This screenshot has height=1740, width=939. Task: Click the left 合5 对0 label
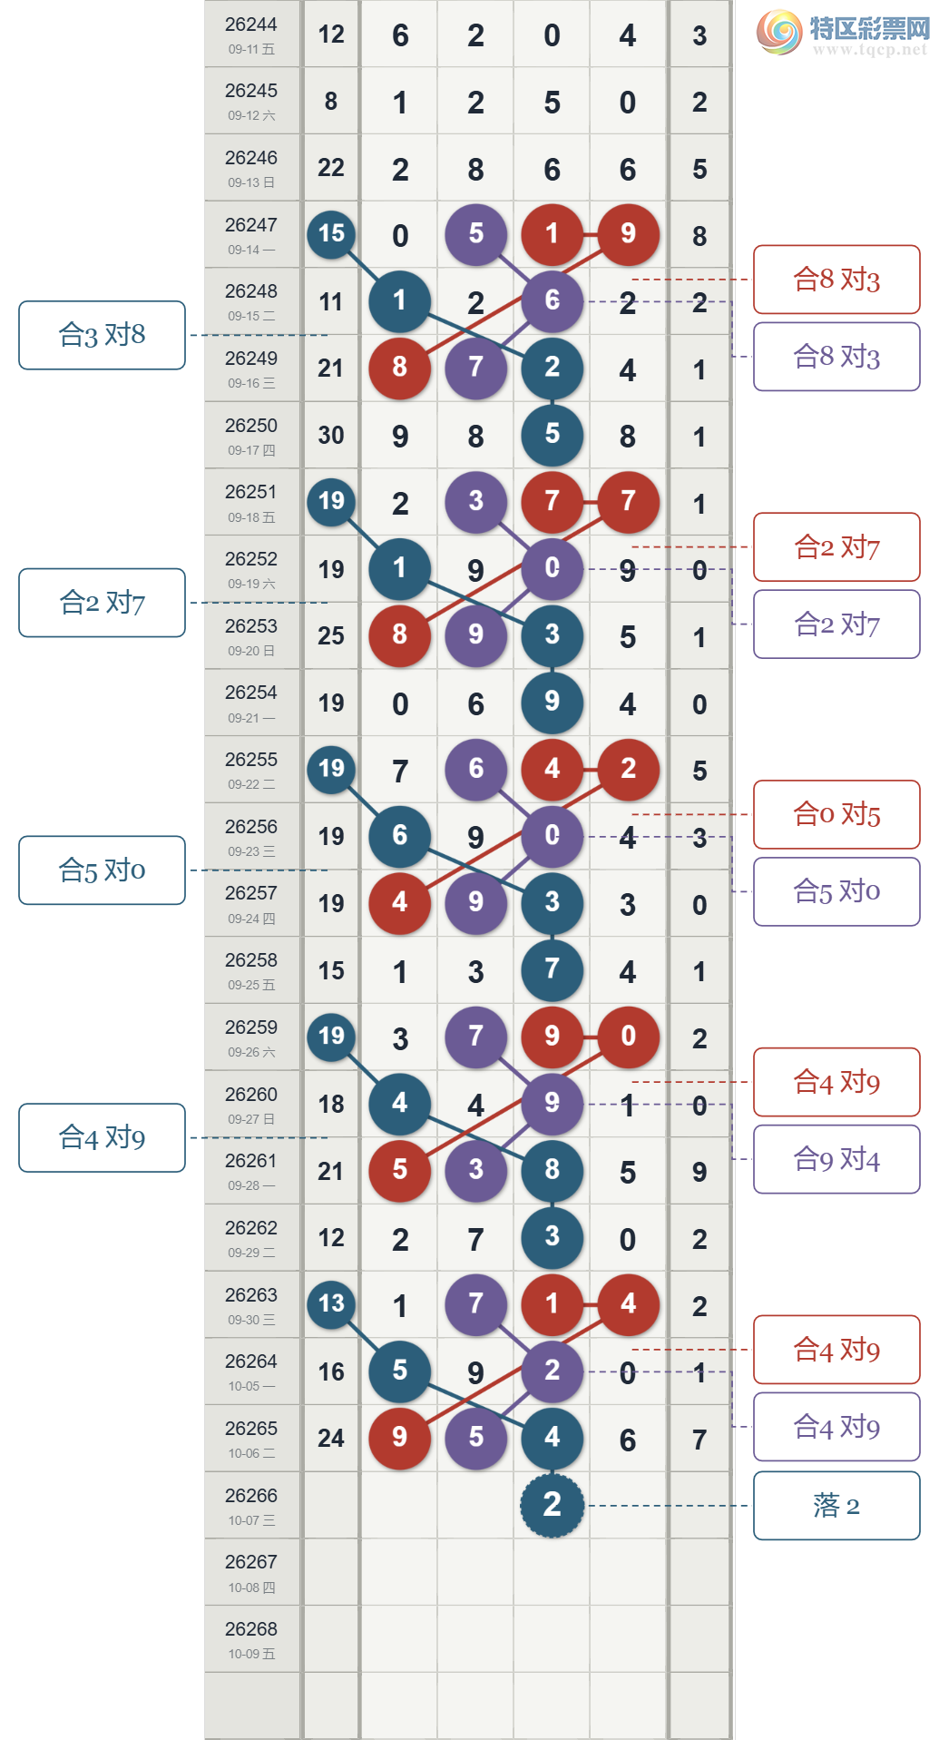tap(102, 870)
